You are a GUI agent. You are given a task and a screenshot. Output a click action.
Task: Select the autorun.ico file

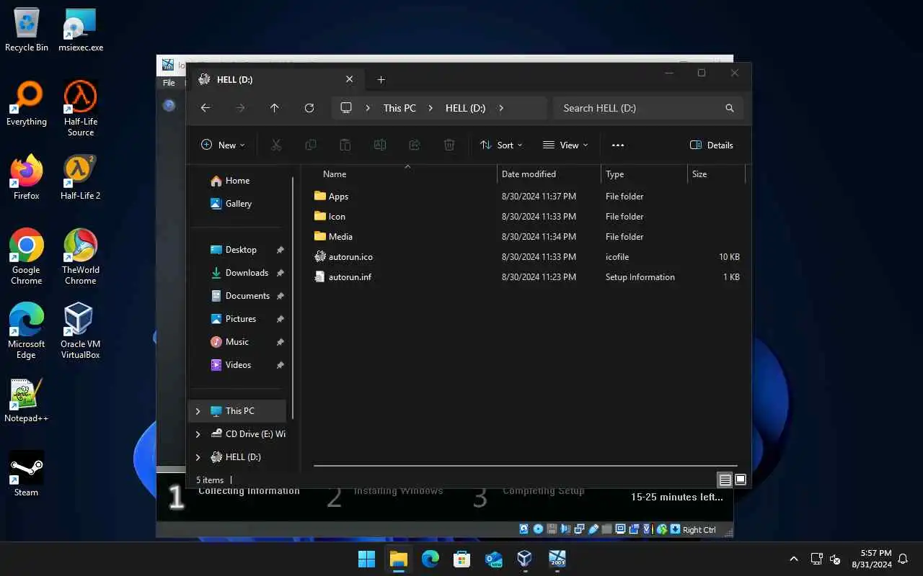pos(350,257)
